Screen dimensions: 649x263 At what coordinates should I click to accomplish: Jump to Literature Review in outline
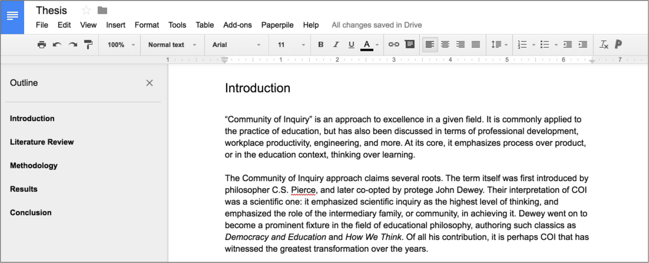pos(42,142)
